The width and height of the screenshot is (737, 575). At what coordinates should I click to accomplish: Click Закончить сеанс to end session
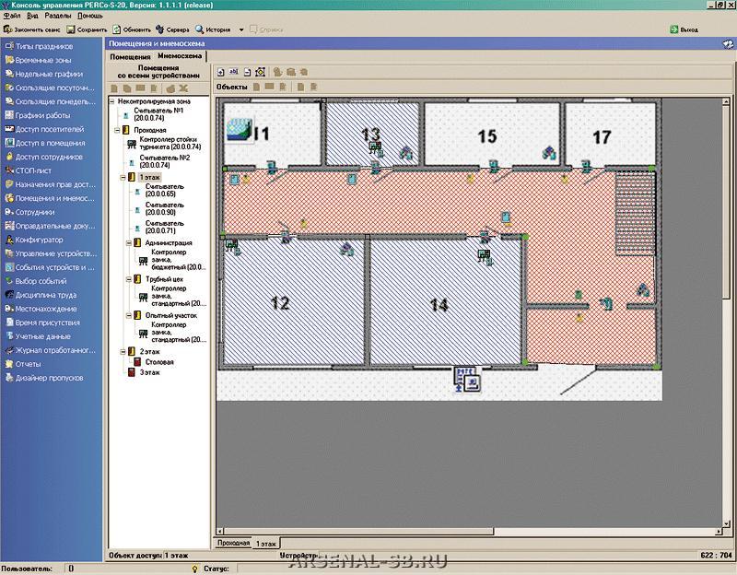pyautogui.click(x=32, y=29)
